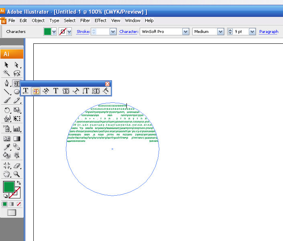283x241 pixels.
Task: Pick the right-to-left Type tool in flyout
Action: (x=26, y=91)
